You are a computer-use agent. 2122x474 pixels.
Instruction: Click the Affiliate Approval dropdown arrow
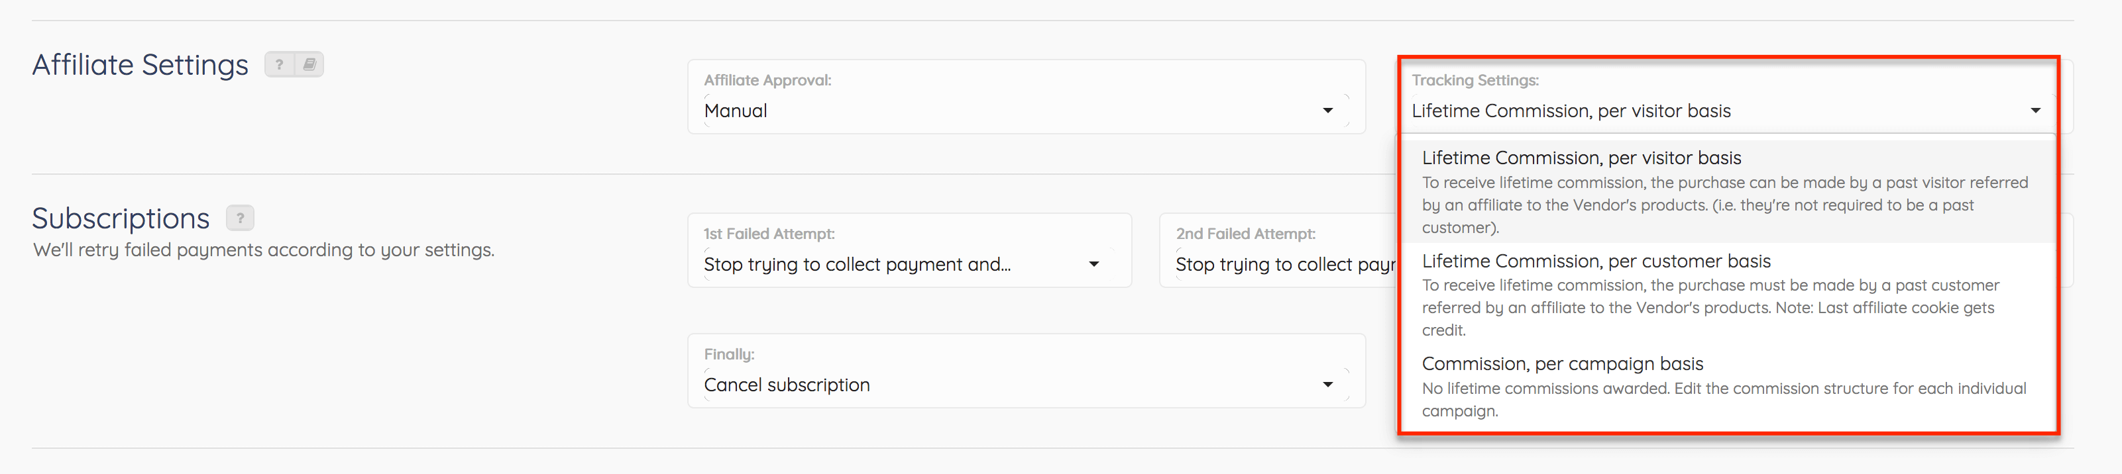(1328, 111)
